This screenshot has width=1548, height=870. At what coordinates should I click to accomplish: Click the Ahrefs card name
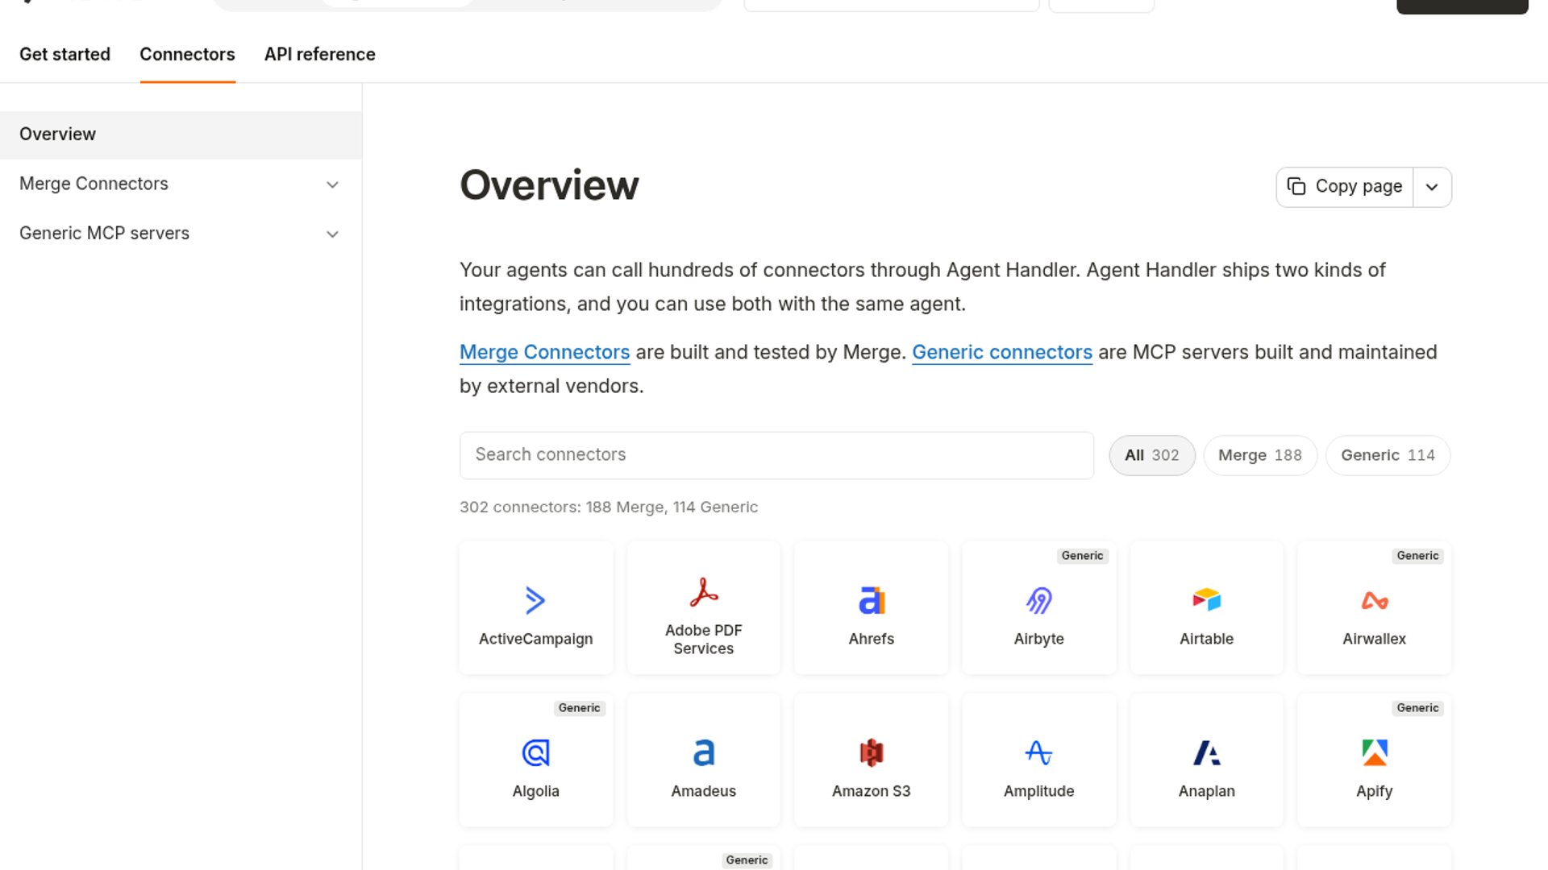871,639
